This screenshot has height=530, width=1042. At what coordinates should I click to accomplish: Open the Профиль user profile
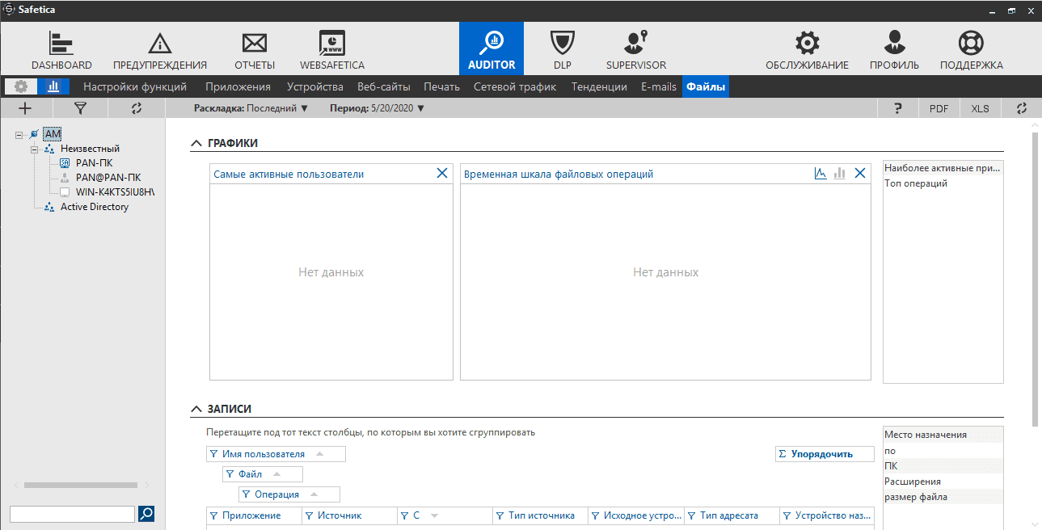894,50
